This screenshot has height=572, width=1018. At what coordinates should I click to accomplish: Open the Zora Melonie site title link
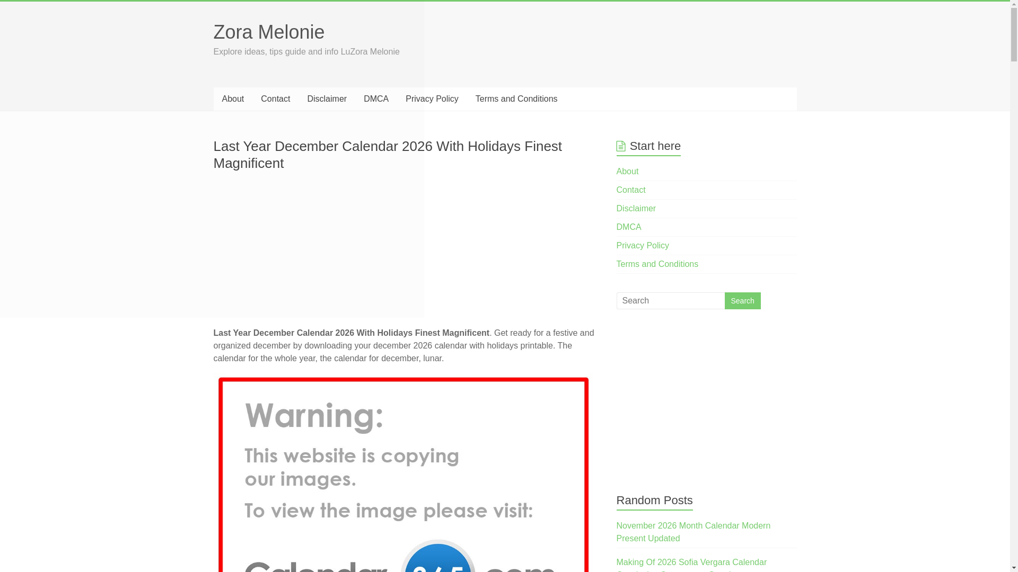(x=268, y=32)
